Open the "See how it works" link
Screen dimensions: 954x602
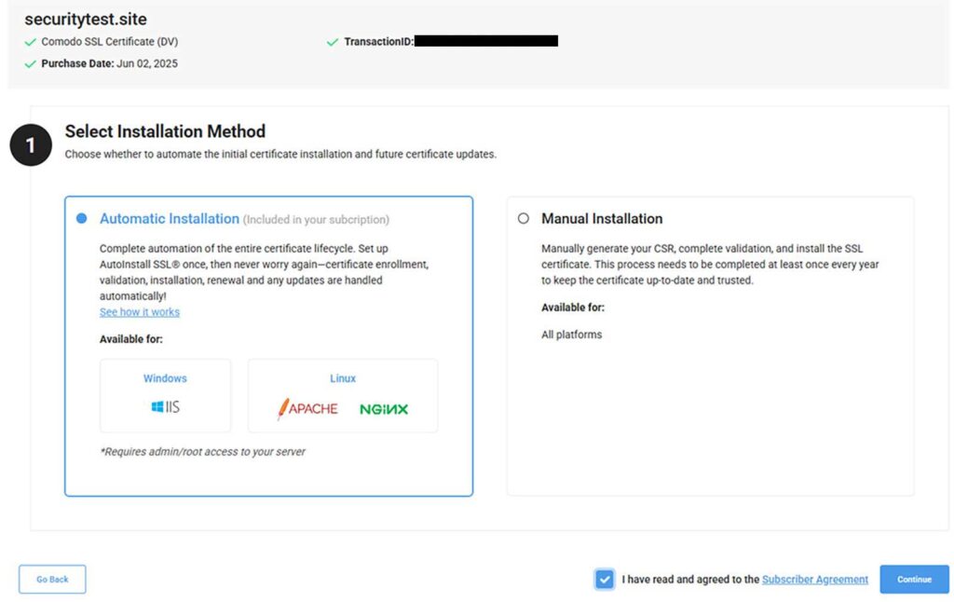pos(139,312)
